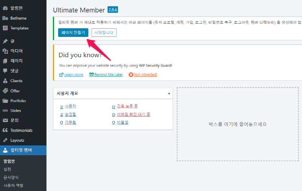Image resolution: width=302 pixels, height=191 pixels.
Task: Click the 사용자 개요 panel title
Action: (x=67, y=93)
